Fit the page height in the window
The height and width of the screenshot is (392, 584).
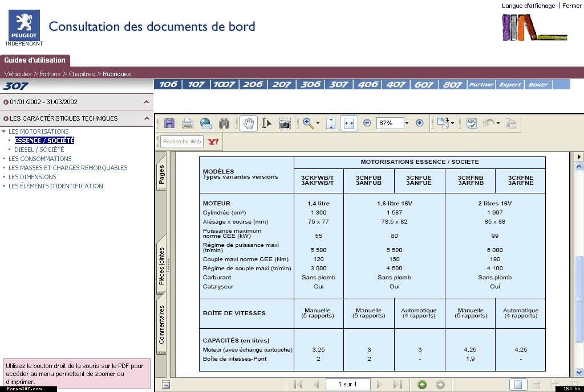pyautogui.click(x=331, y=123)
